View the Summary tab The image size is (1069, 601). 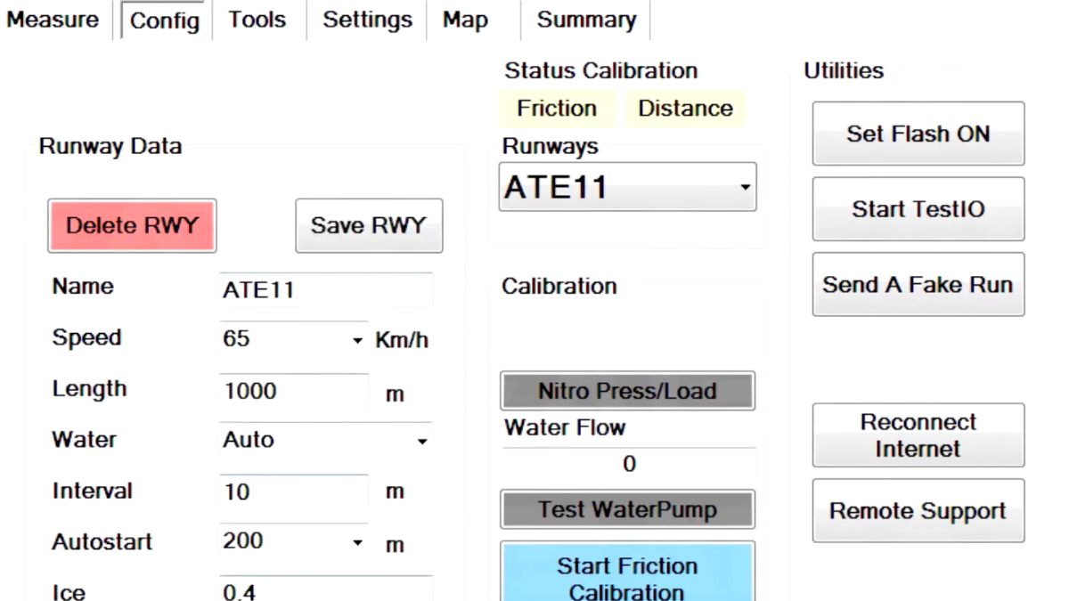tap(584, 20)
